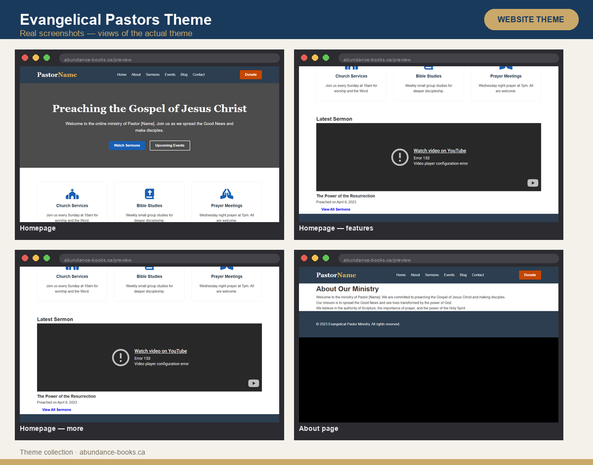Select About in About page navigation

coord(415,275)
